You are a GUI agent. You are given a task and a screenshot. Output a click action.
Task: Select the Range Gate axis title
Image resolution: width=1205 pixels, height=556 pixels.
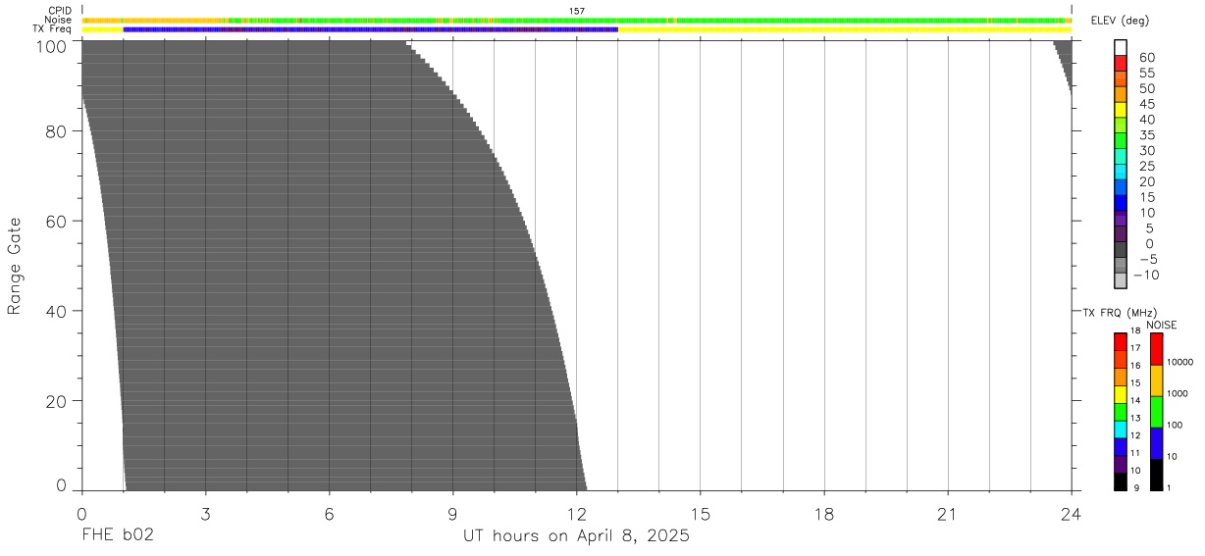click(15, 266)
